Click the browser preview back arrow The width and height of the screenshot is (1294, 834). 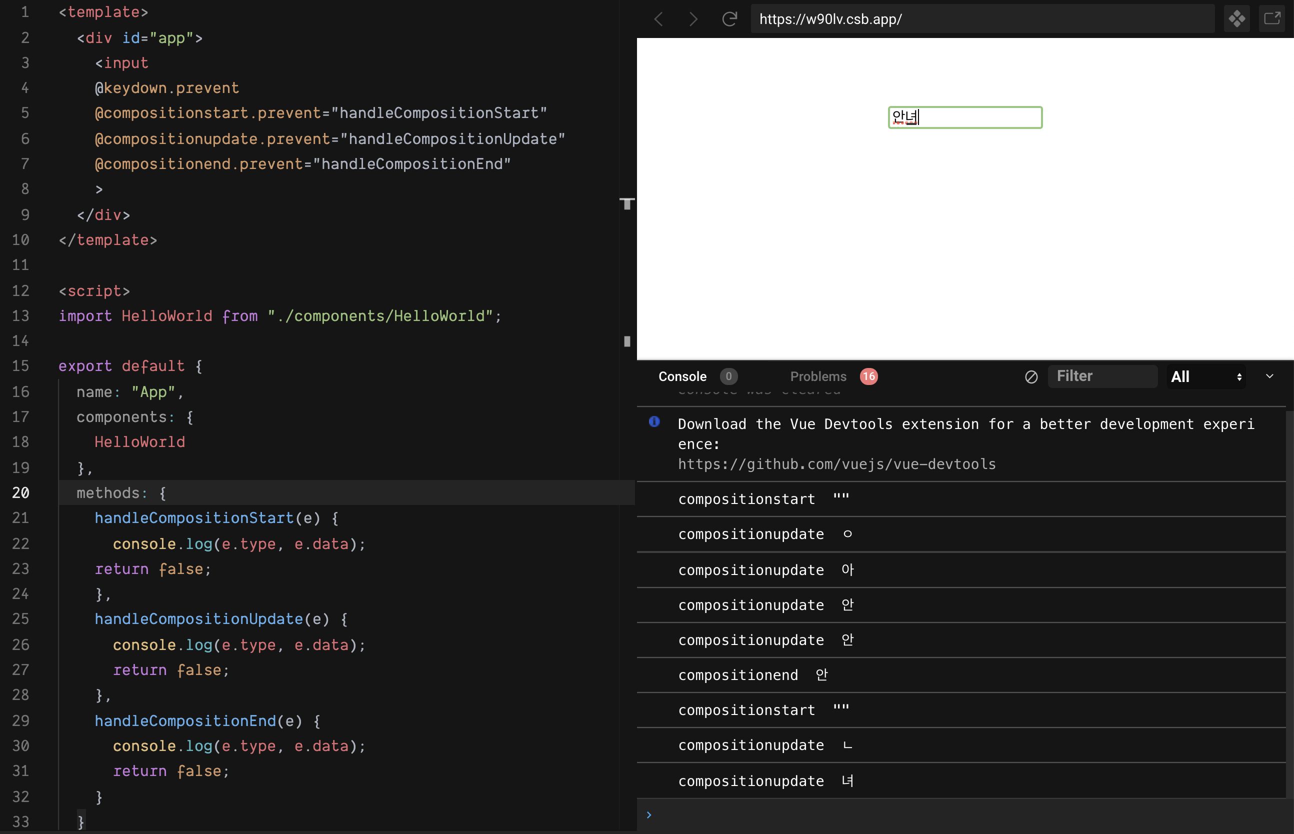pyautogui.click(x=659, y=19)
